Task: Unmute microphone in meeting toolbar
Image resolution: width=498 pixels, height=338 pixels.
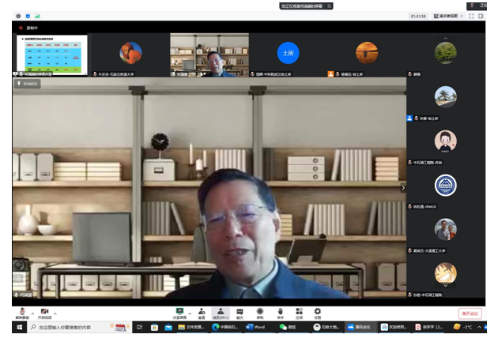Action: tap(21, 312)
